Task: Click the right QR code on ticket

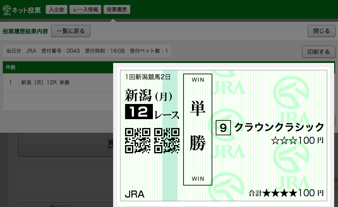Action: coord(167,141)
